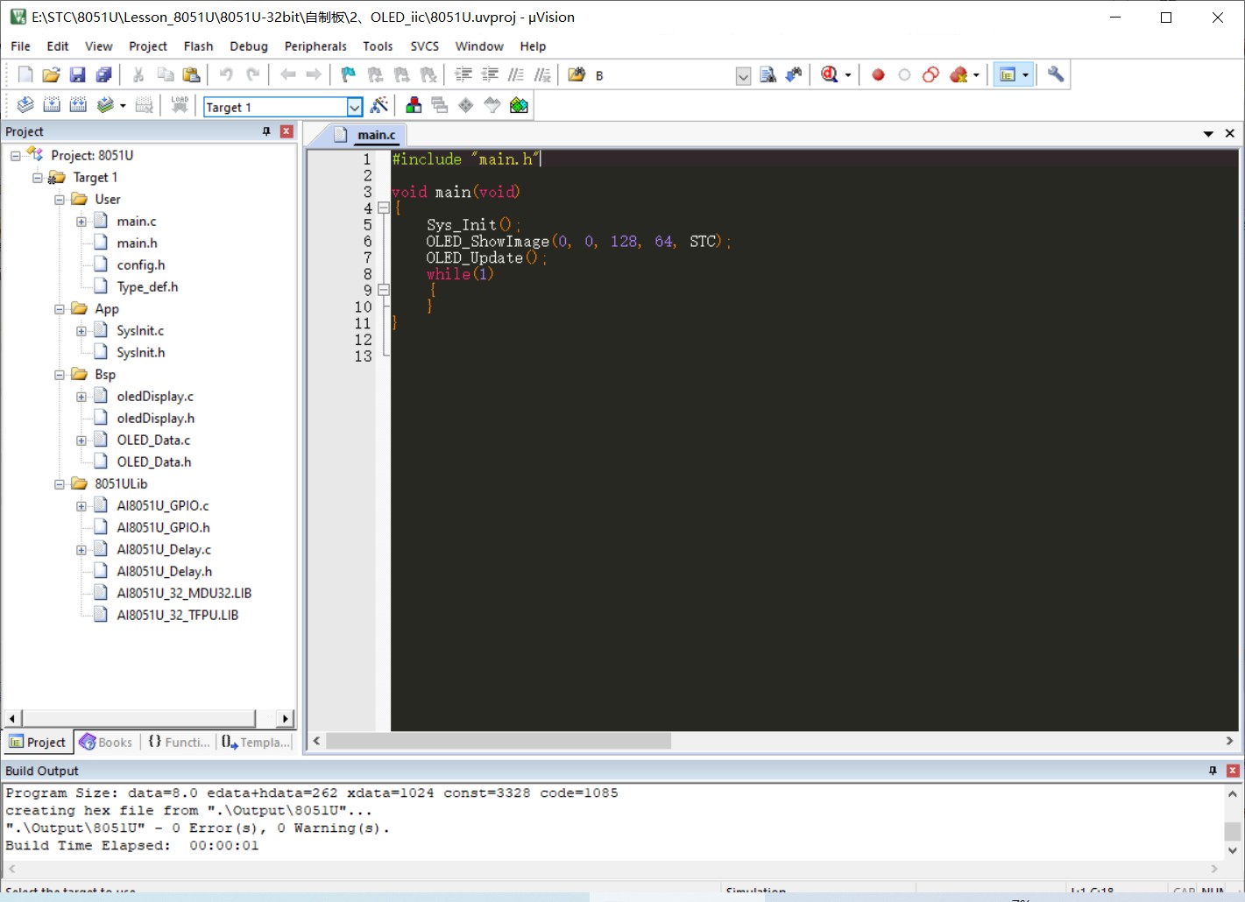Click the Build target toolbar icon
1245x902 pixels.
pyautogui.click(x=52, y=106)
